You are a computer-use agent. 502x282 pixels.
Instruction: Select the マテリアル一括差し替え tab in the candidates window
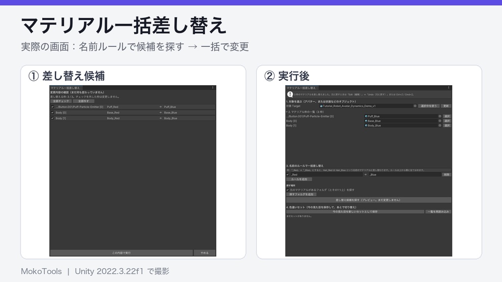pyautogui.click(x=65, y=88)
